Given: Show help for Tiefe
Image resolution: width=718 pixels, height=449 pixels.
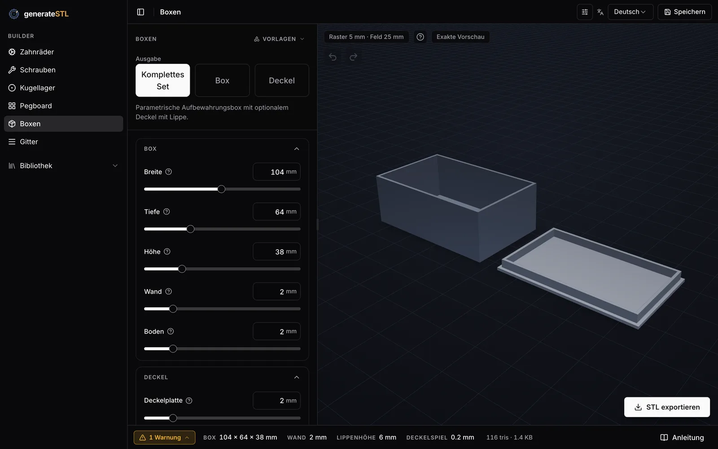Looking at the screenshot, I should point(166,211).
